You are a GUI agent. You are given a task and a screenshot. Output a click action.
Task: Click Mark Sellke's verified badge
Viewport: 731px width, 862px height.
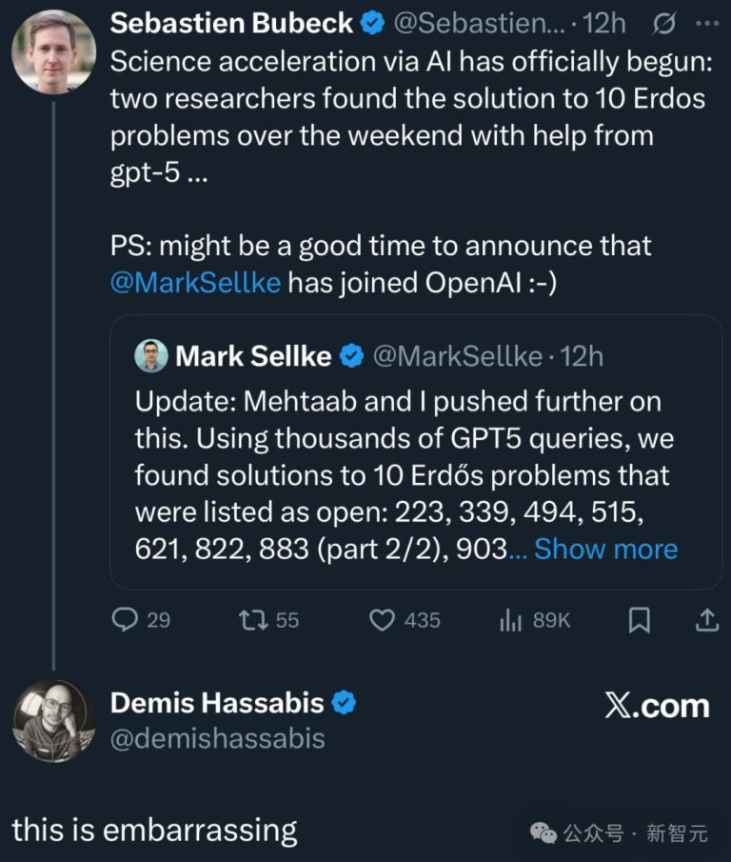coord(351,356)
